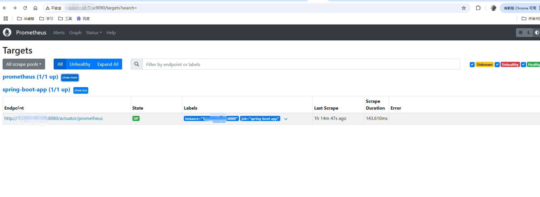Open the Alerts page
Image resolution: width=540 pixels, height=197 pixels.
[x=59, y=33]
